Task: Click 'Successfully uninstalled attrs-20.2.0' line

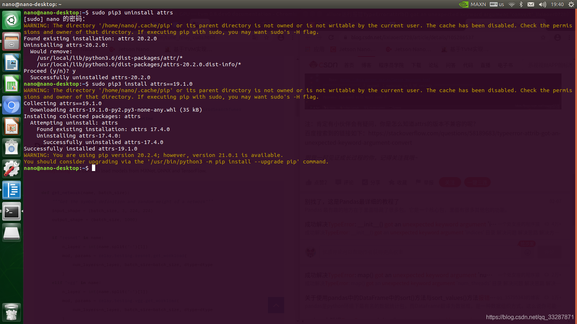Action: 90,77
